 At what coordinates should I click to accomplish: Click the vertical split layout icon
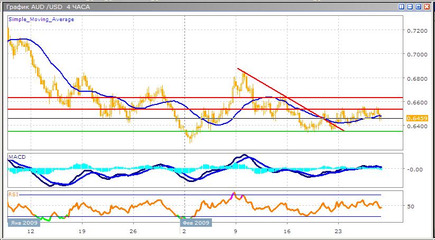point(402,7)
